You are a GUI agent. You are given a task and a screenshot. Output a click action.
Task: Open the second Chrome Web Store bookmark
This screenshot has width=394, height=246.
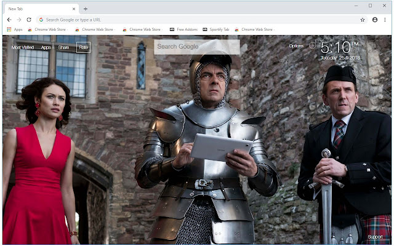95,30
